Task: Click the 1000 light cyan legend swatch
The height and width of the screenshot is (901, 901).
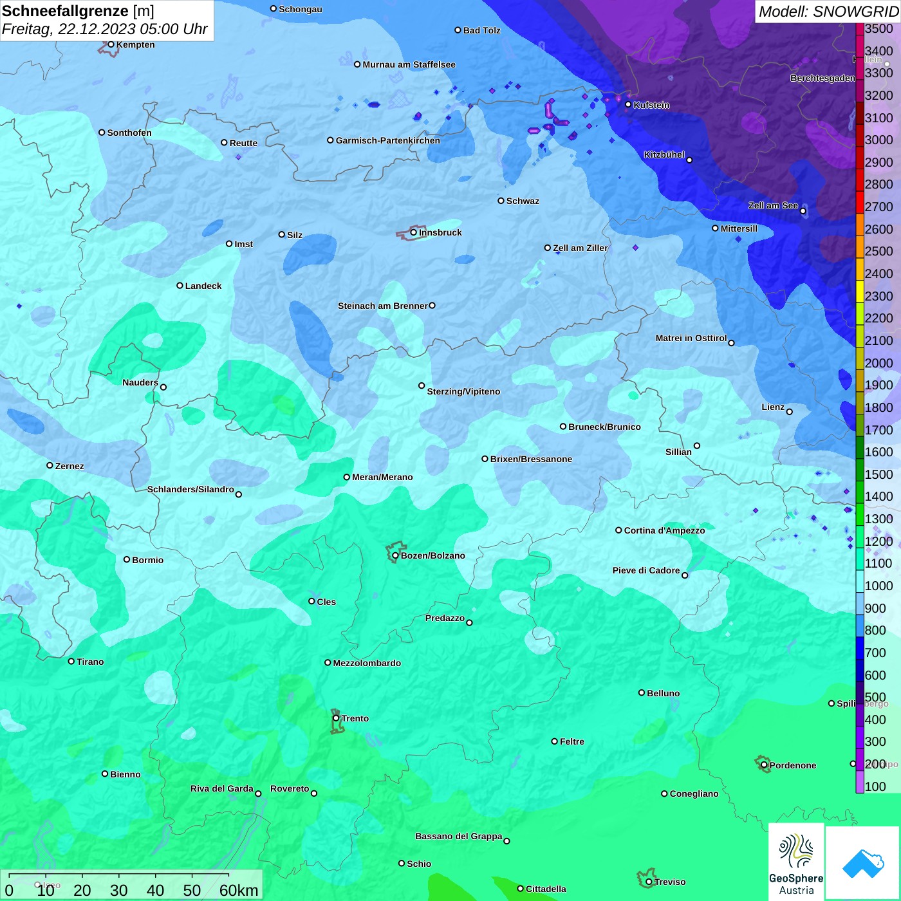Action: point(860,581)
